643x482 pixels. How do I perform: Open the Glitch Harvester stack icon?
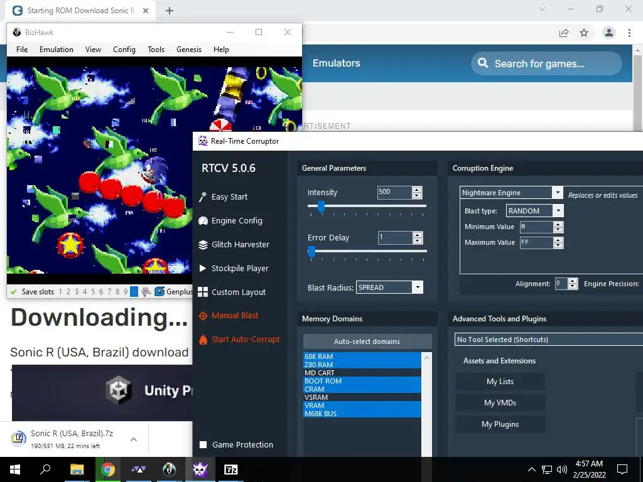coord(203,245)
